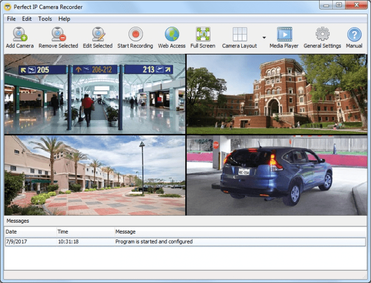Click the Remove Selected camera icon
Viewport: 371px width, 283px height.
(58, 35)
